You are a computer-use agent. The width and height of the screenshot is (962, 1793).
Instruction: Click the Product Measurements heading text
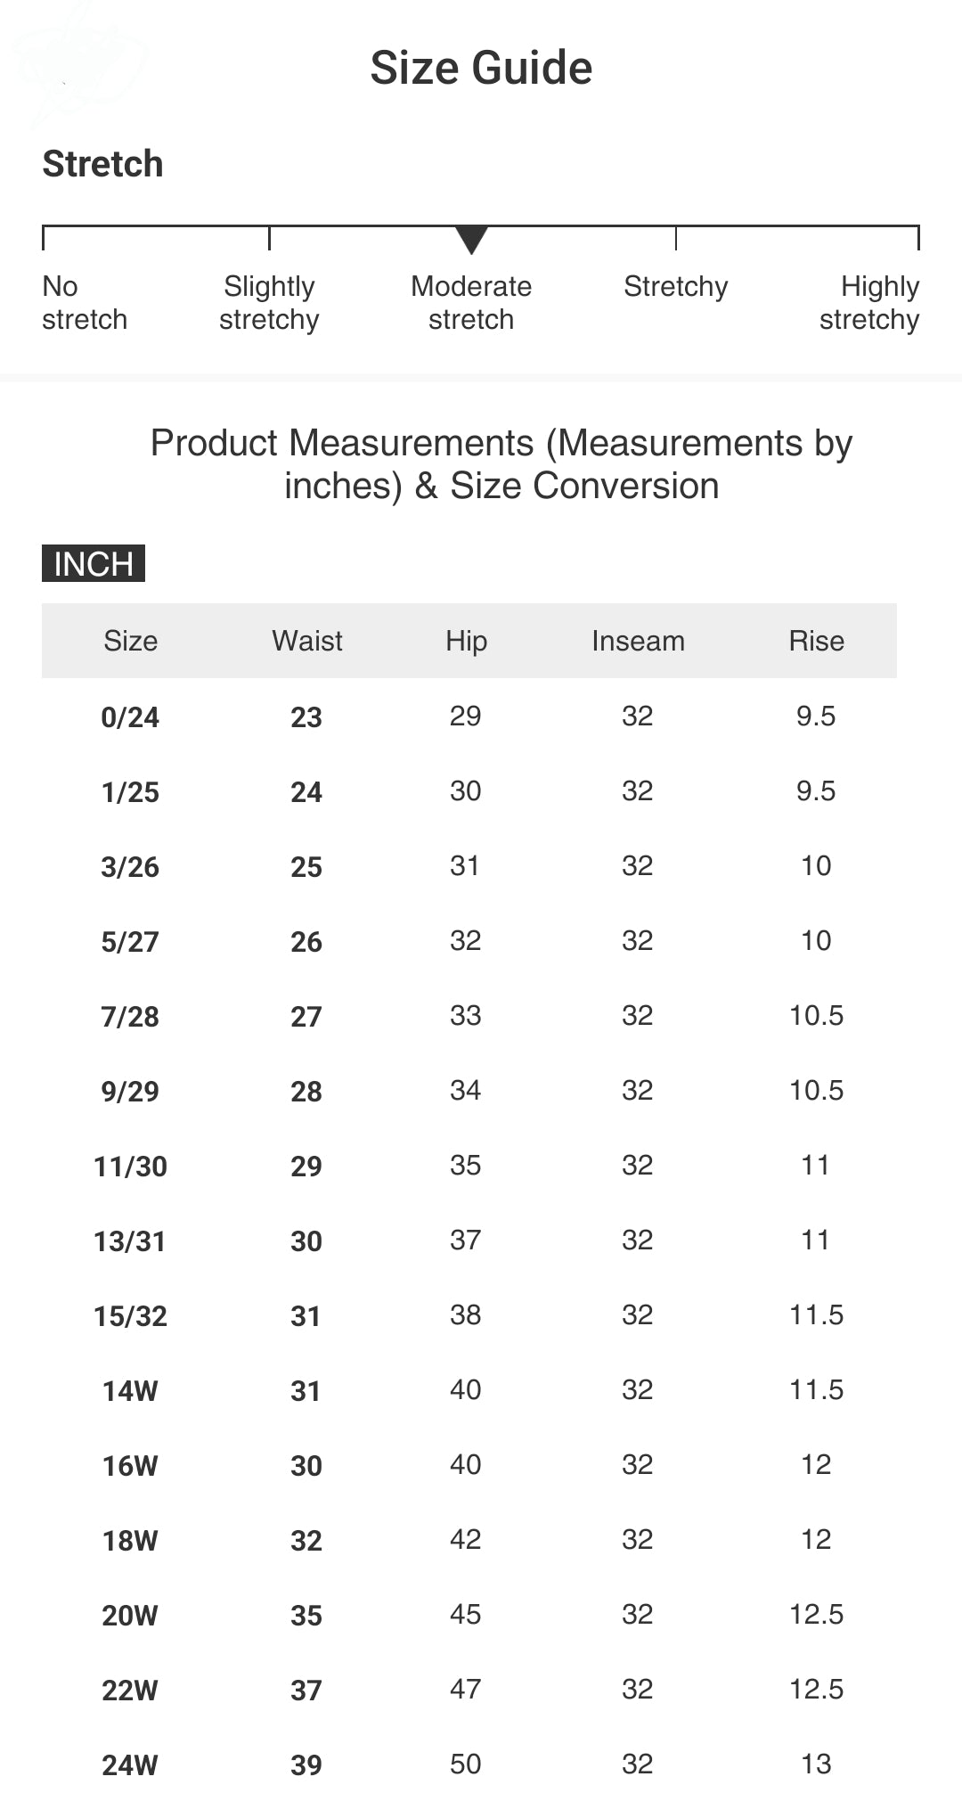(x=501, y=464)
